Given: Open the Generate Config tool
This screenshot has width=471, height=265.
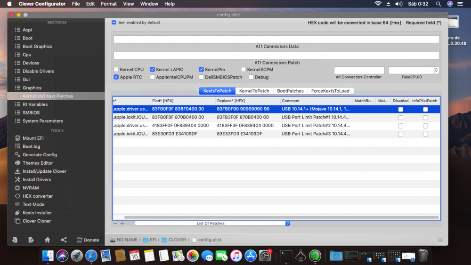Looking at the screenshot, I should (x=40, y=154).
